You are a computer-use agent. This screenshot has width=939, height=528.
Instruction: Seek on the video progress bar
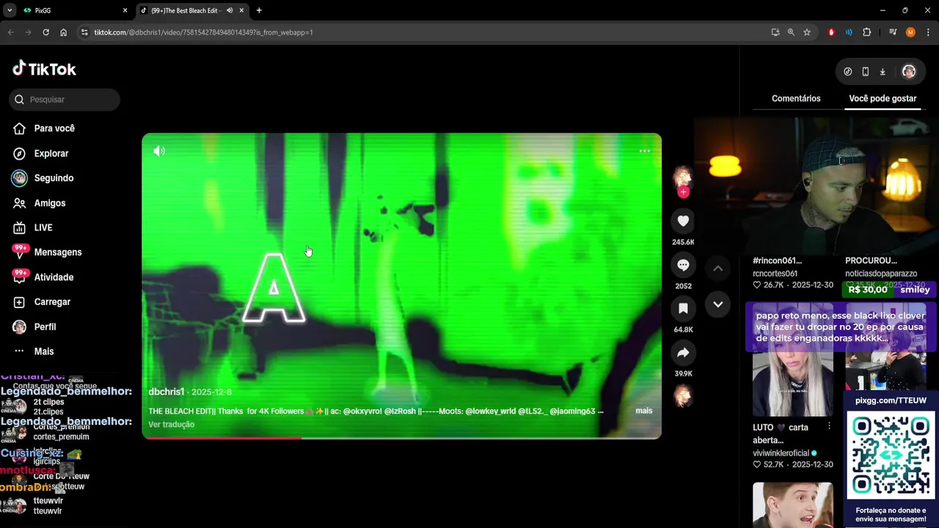401,438
